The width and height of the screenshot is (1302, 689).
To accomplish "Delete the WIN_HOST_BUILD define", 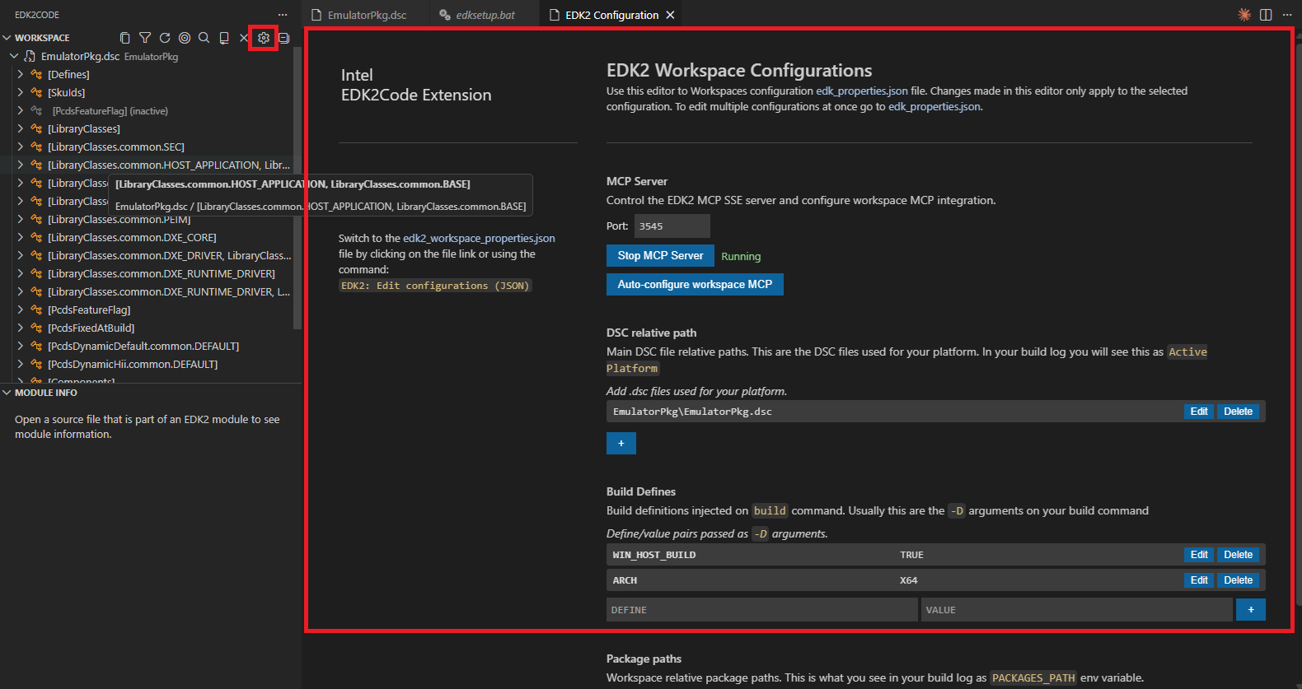I will point(1238,555).
